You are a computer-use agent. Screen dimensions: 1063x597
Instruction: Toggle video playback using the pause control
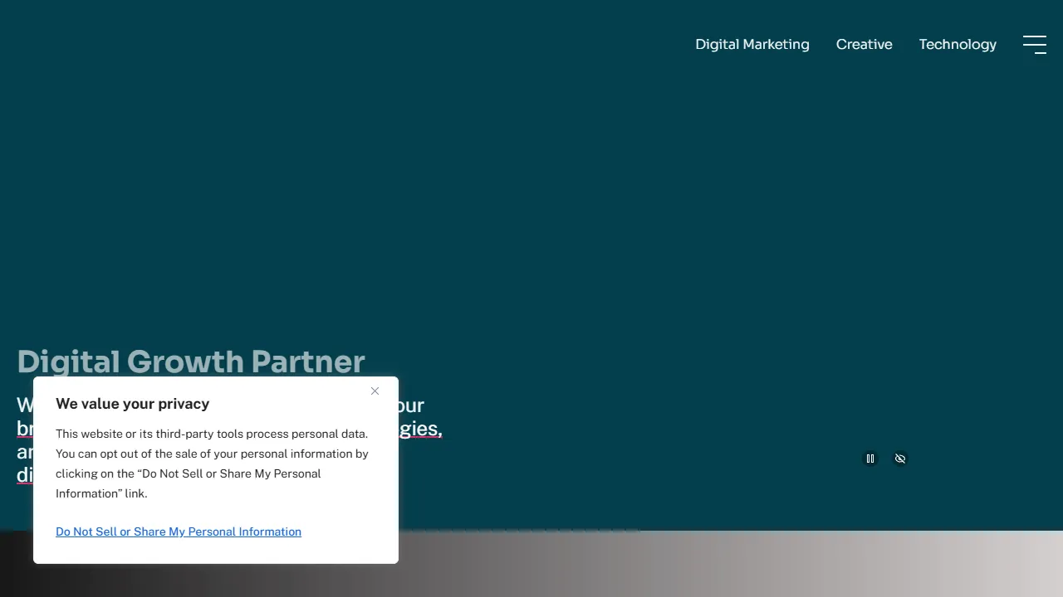point(870,459)
